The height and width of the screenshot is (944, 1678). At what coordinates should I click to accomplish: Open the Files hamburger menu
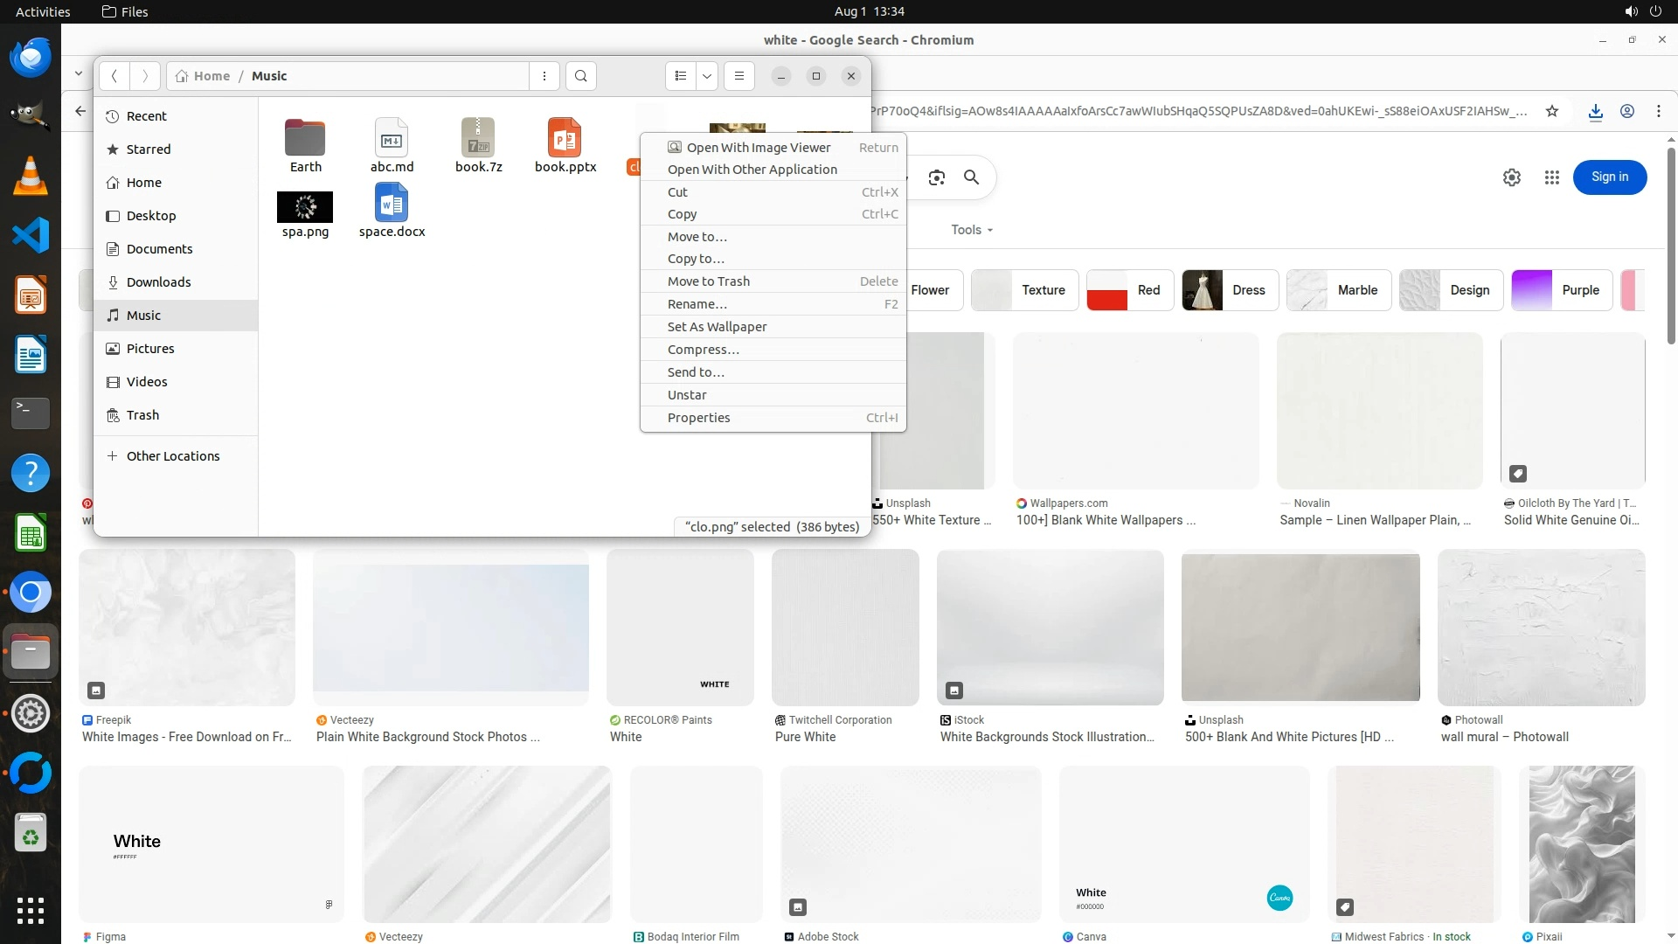tap(739, 76)
